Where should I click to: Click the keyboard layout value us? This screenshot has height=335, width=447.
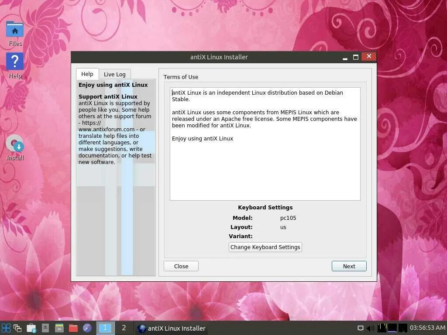click(x=283, y=227)
